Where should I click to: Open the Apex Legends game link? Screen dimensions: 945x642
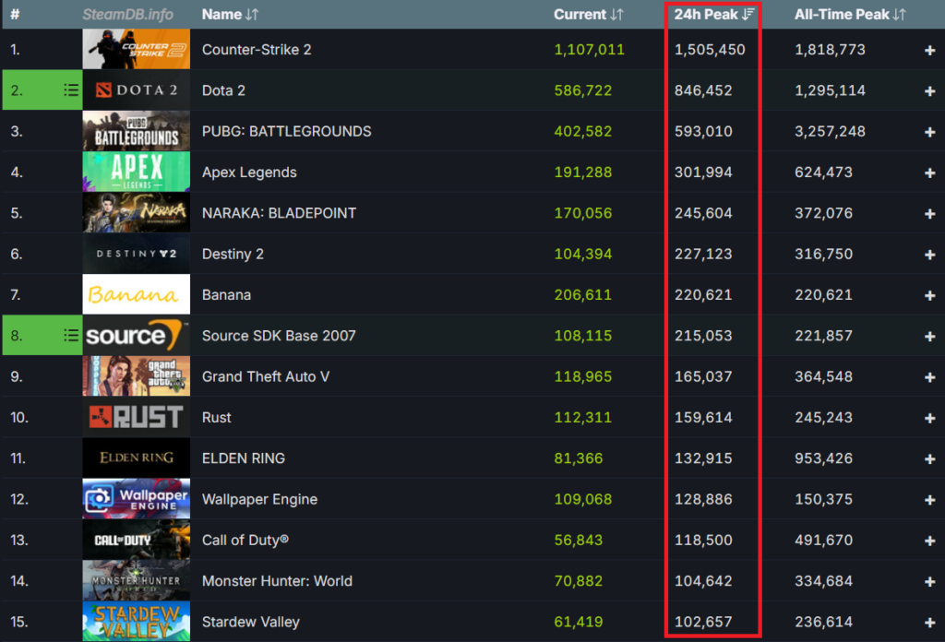[249, 172]
